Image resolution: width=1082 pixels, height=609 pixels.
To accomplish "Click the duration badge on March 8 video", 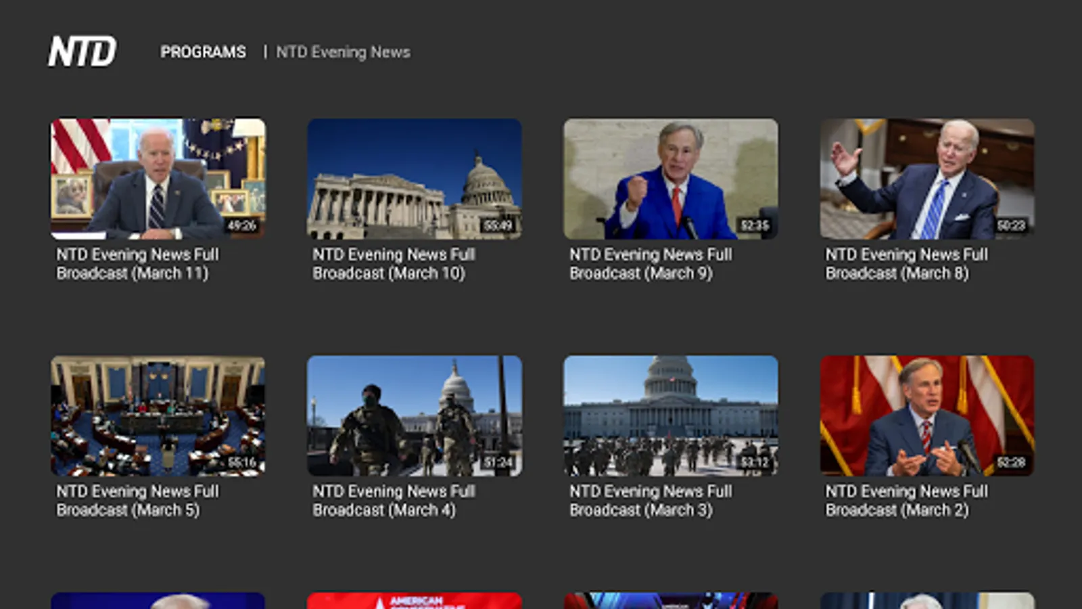I will pyautogui.click(x=1011, y=225).
